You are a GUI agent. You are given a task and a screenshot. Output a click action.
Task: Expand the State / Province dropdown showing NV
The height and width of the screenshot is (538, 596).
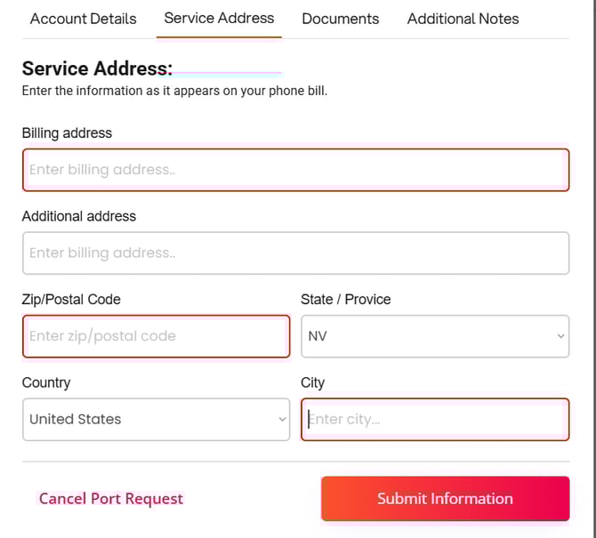[435, 336]
